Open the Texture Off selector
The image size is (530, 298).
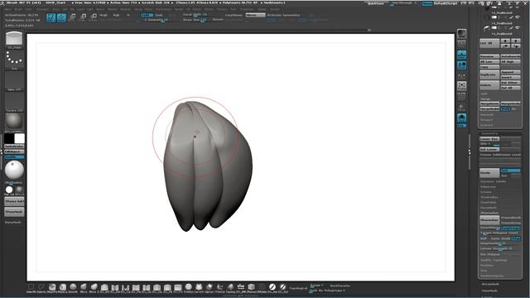pos(14,101)
